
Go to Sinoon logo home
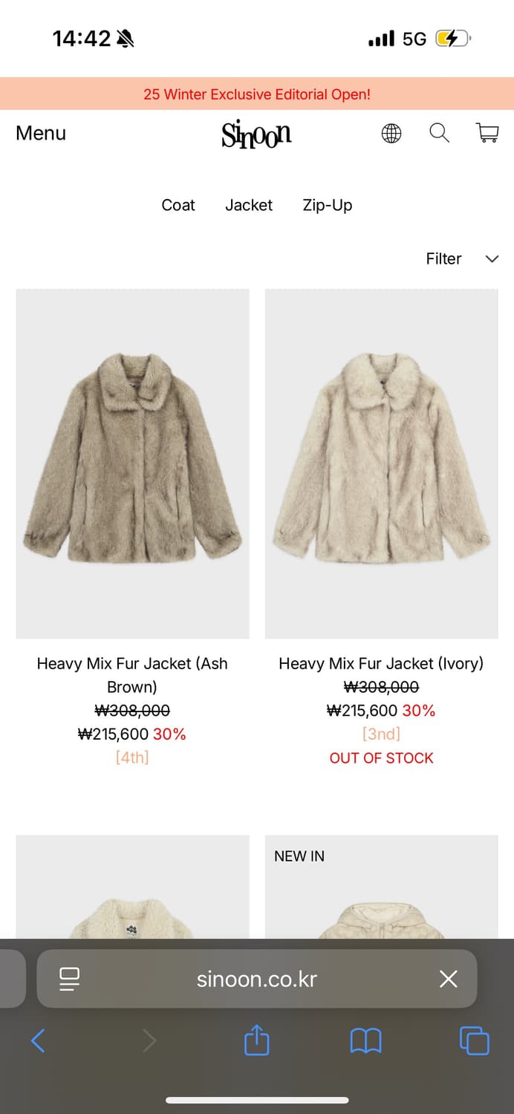tap(257, 134)
